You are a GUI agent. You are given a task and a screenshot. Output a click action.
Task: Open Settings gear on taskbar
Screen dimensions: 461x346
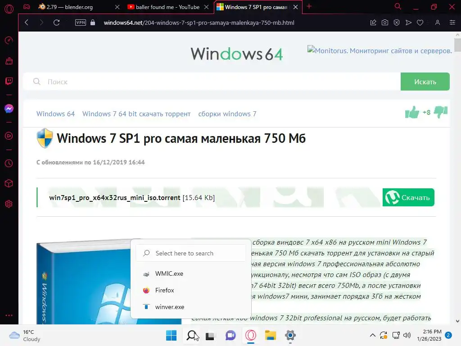(290, 335)
